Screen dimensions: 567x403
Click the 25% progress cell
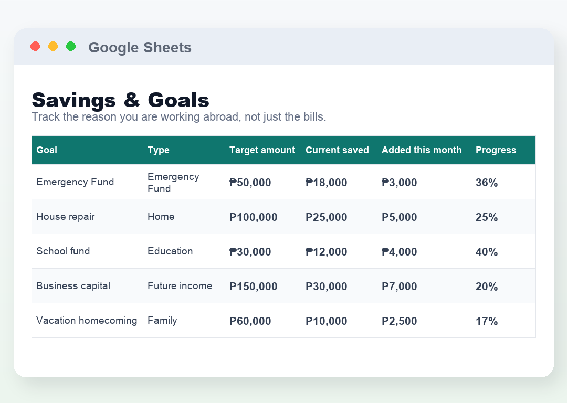pyautogui.click(x=503, y=217)
